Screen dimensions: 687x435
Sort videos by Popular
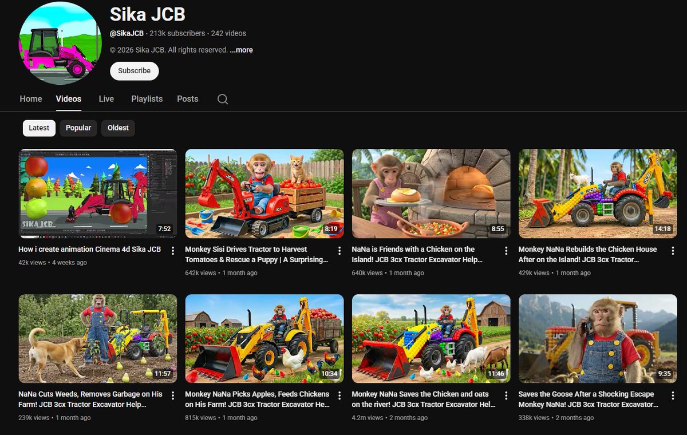(x=78, y=128)
